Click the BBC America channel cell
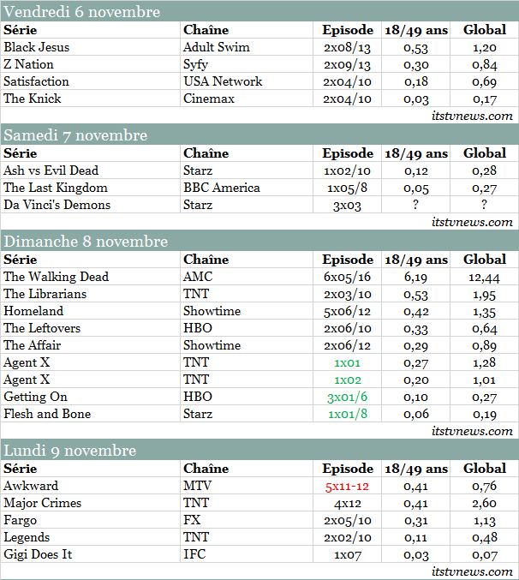The height and width of the screenshot is (580, 519). click(x=221, y=188)
